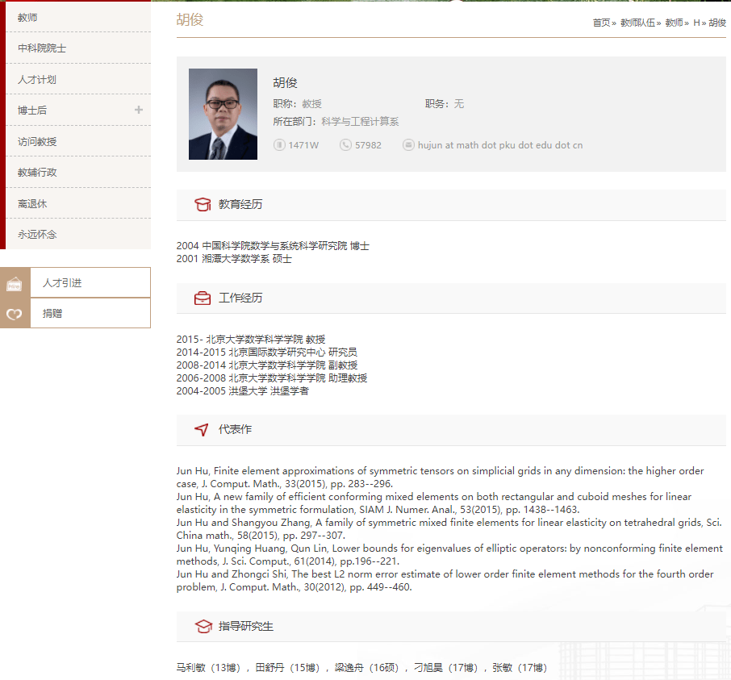The width and height of the screenshot is (731, 680).
Task: Open the 博士后 sidebar item
Action: click(78, 110)
